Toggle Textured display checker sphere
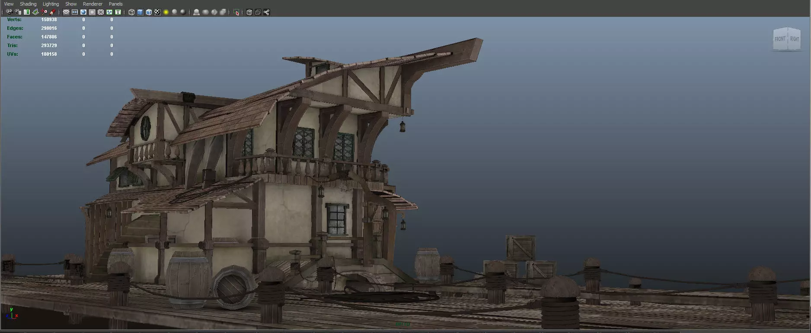Image resolution: width=811 pixels, height=333 pixels. point(157,12)
